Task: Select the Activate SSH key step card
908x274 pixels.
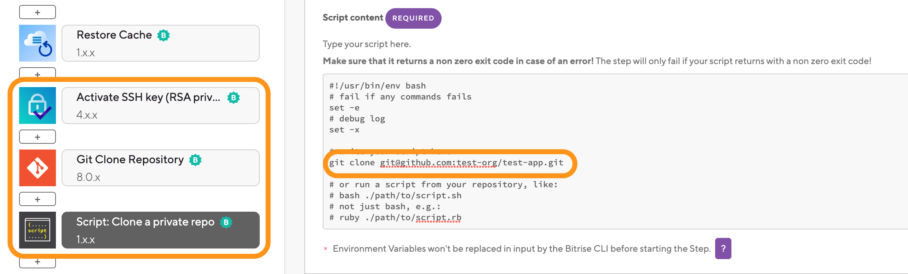Action: click(161, 105)
